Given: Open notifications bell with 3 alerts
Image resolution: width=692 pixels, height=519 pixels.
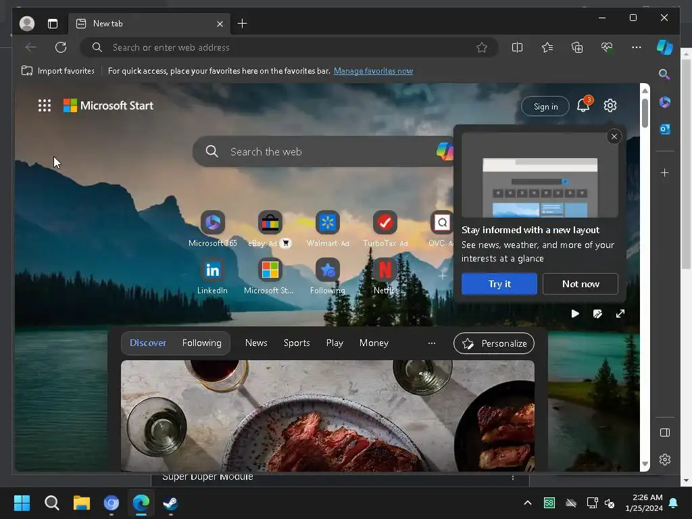Looking at the screenshot, I should coord(583,105).
